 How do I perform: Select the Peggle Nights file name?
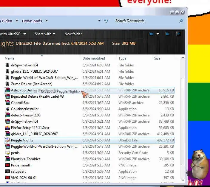click(22, 140)
